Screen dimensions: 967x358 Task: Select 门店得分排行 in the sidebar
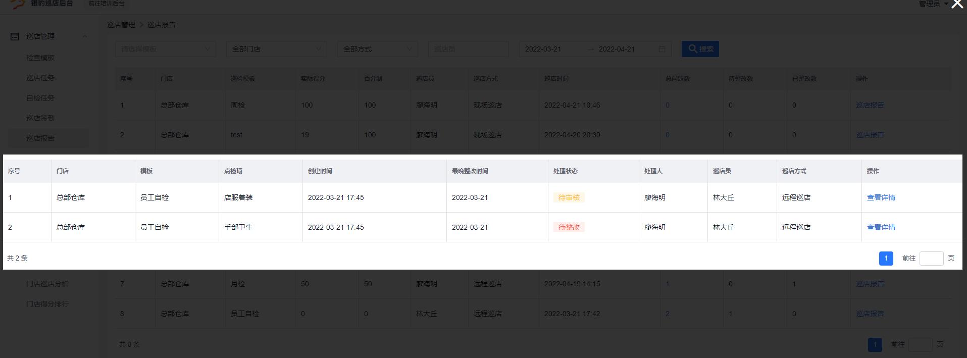click(x=47, y=304)
